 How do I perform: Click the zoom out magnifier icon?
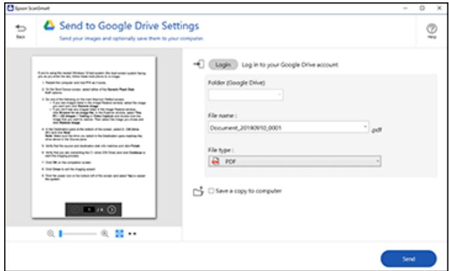51,234
